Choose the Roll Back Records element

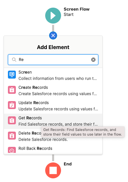pyautogui.click(x=53, y=149)
